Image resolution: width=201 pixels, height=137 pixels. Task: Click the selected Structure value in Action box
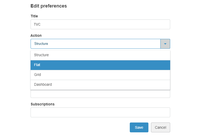point(41,44)
